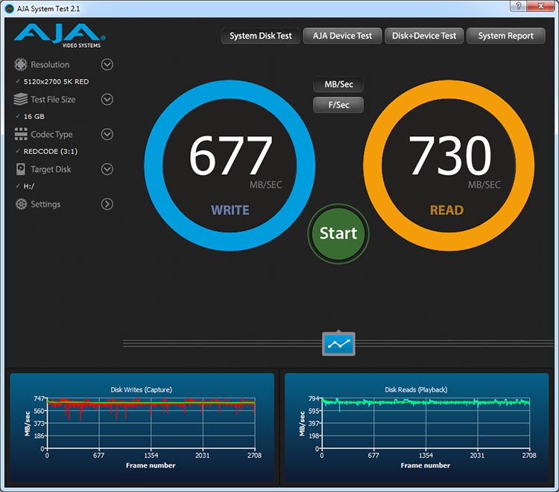The height and width of the screenshot is (492, 559).
Task: Click the Test File Size stack icon
Action: tap(20, 99)
